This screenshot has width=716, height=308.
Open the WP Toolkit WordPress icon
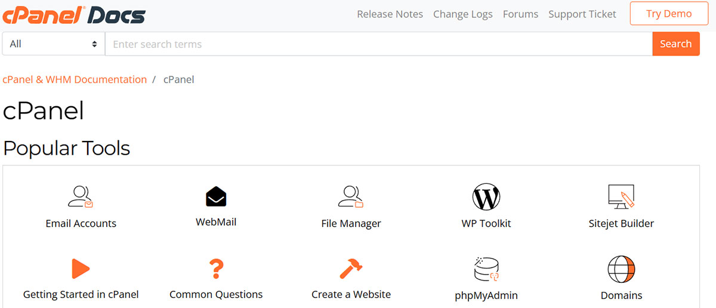coord(486,196)
